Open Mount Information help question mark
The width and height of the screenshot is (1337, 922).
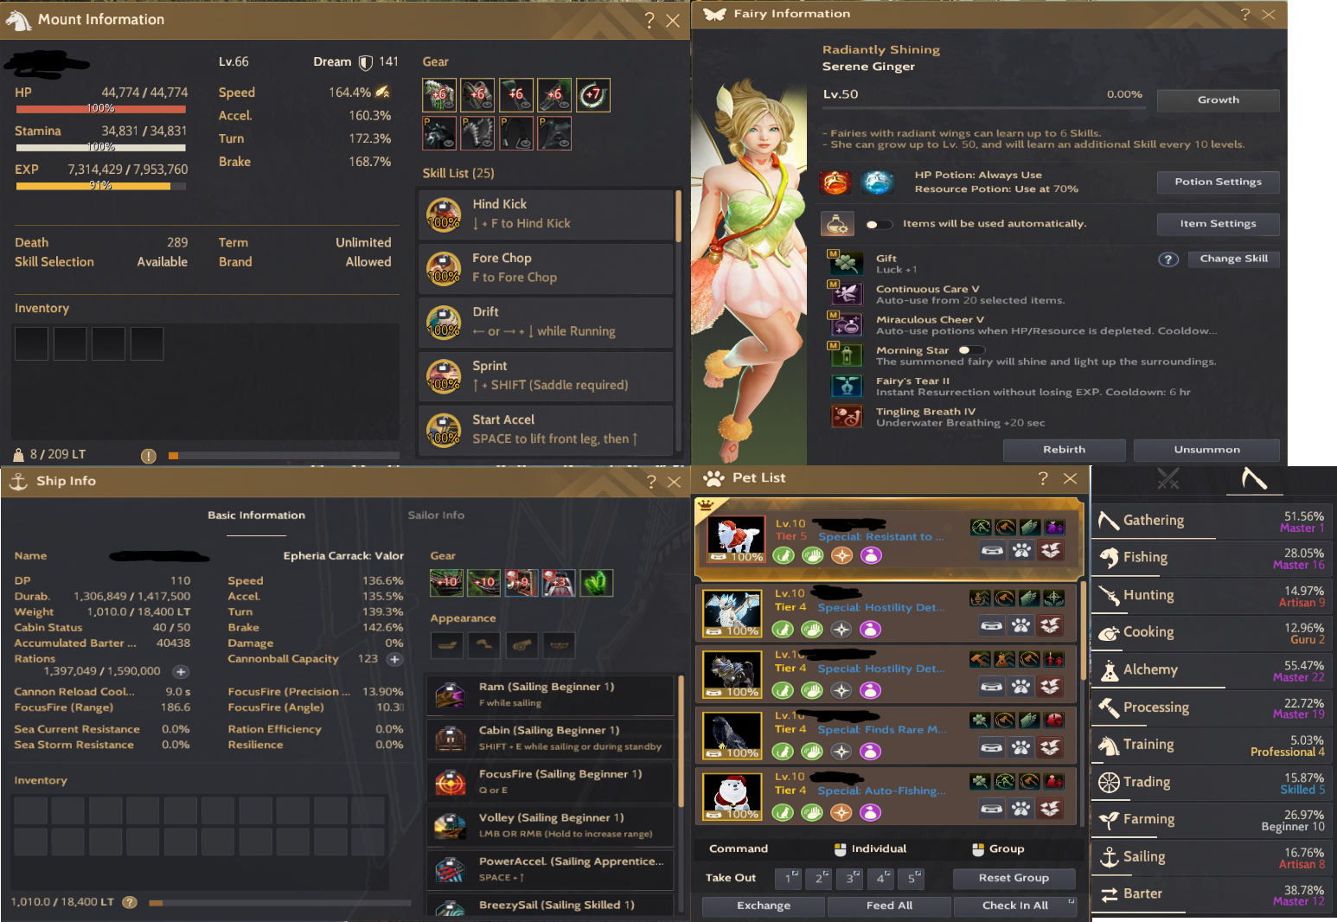pos(649,21)
